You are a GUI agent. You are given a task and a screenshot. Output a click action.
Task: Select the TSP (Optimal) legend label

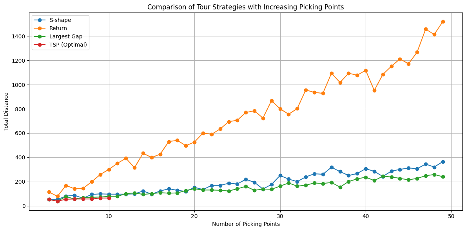(69, 45)
